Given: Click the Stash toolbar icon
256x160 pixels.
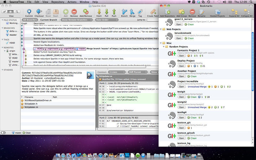Looking at the screenshot, I should point(55,12).
